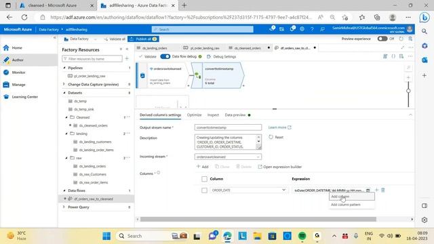Click the plus icon to add a factory resource

coord(127,59)
